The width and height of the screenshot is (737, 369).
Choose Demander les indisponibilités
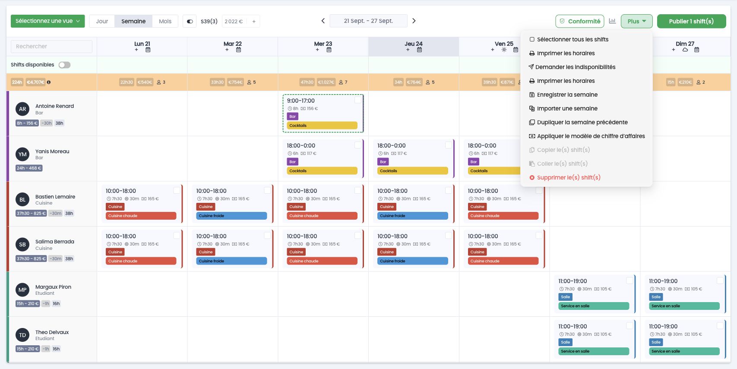572,67
